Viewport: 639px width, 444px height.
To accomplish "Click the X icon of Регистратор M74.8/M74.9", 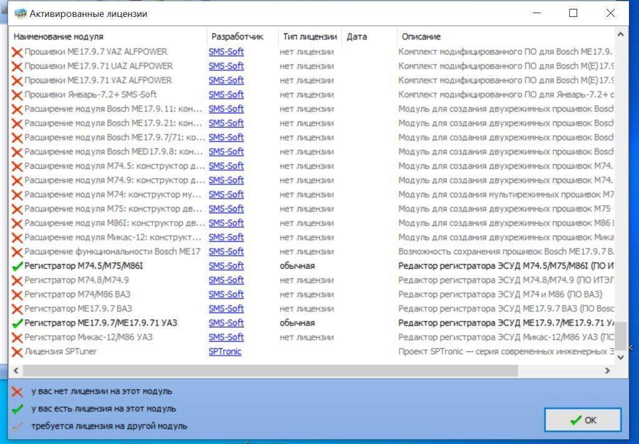I will click(x=17, y=280).
